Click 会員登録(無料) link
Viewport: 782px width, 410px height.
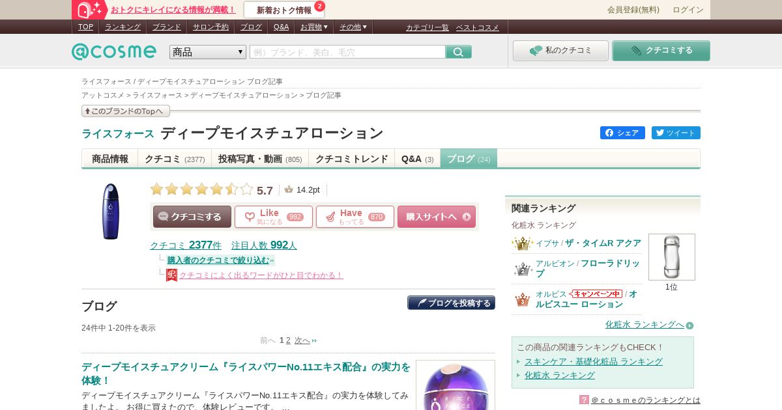click(633, 10)
